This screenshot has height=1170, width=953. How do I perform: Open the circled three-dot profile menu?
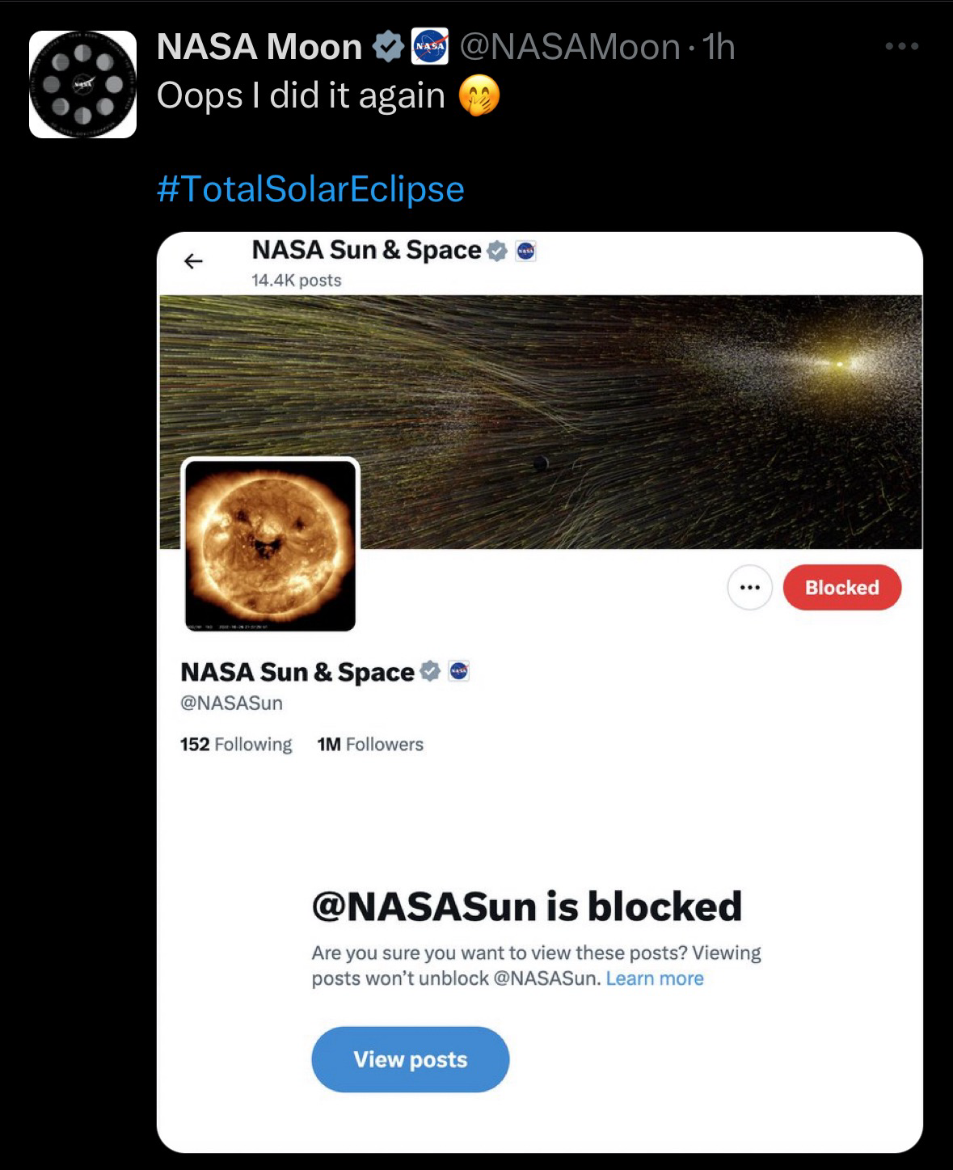[749, 588]
